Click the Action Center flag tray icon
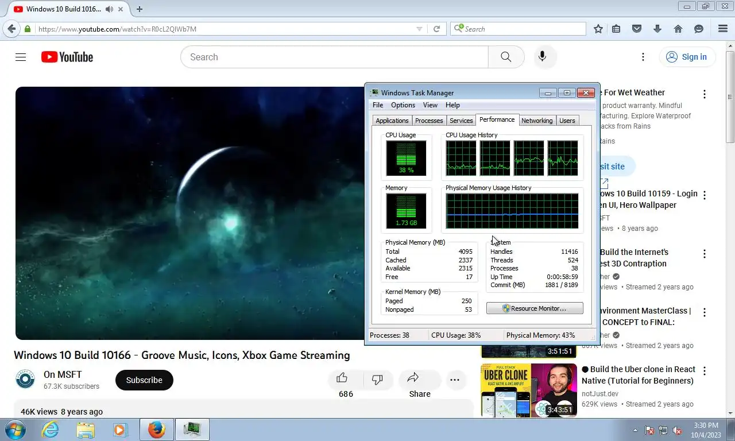The image size is (735, 441). pos(649,430)
